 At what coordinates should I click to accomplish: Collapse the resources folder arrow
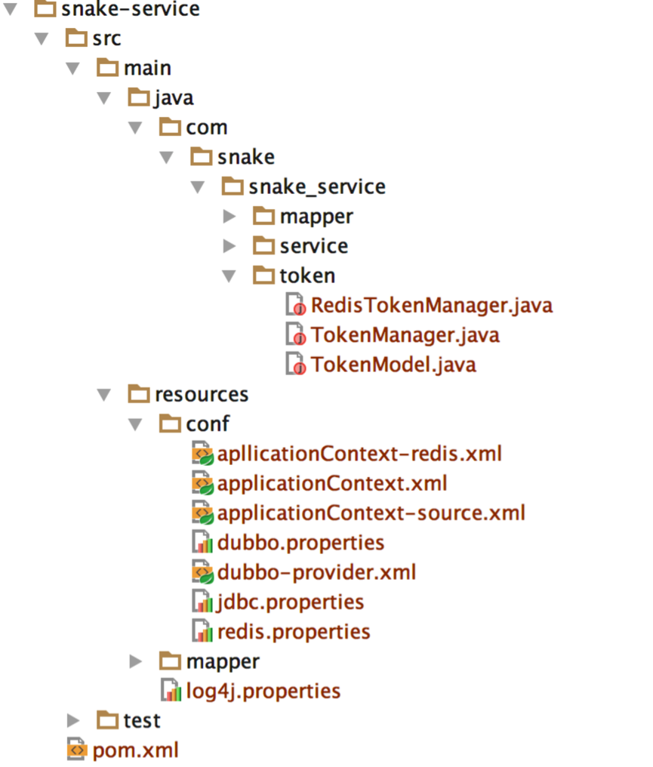(104, 396)
